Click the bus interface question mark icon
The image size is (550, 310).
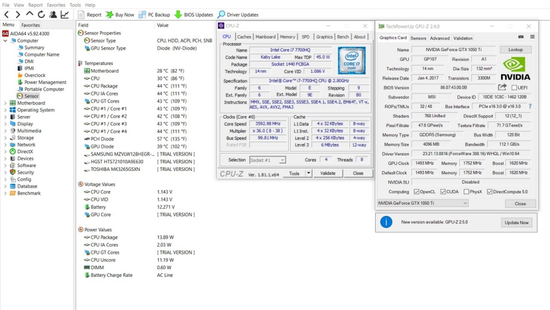coord(530,106)
